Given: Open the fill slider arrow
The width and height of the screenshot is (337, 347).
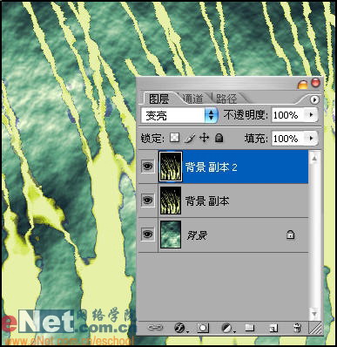Looking at the screenshot, I should [312, 138].
